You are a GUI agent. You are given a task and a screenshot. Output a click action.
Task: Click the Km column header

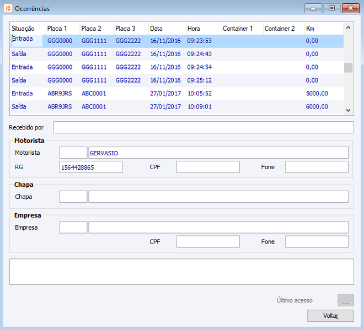pos(324,29)
